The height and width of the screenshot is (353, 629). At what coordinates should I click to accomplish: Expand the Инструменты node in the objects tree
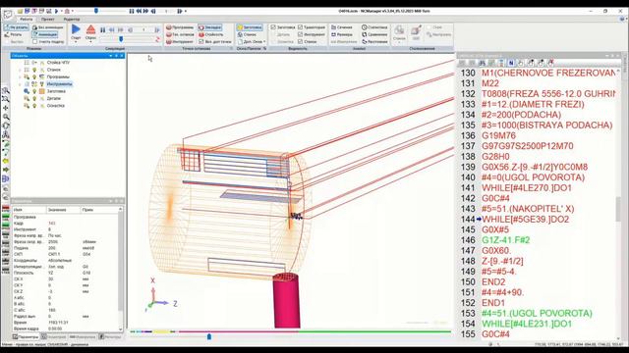click(20, 84)
